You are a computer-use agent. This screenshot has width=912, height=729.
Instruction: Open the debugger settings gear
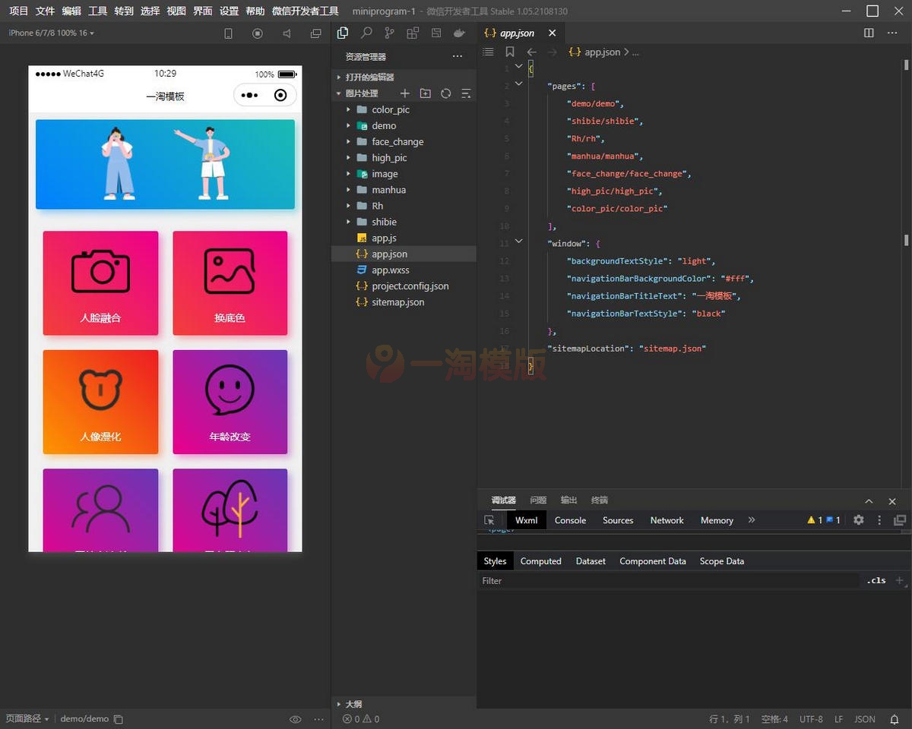(x=859, y=520)
